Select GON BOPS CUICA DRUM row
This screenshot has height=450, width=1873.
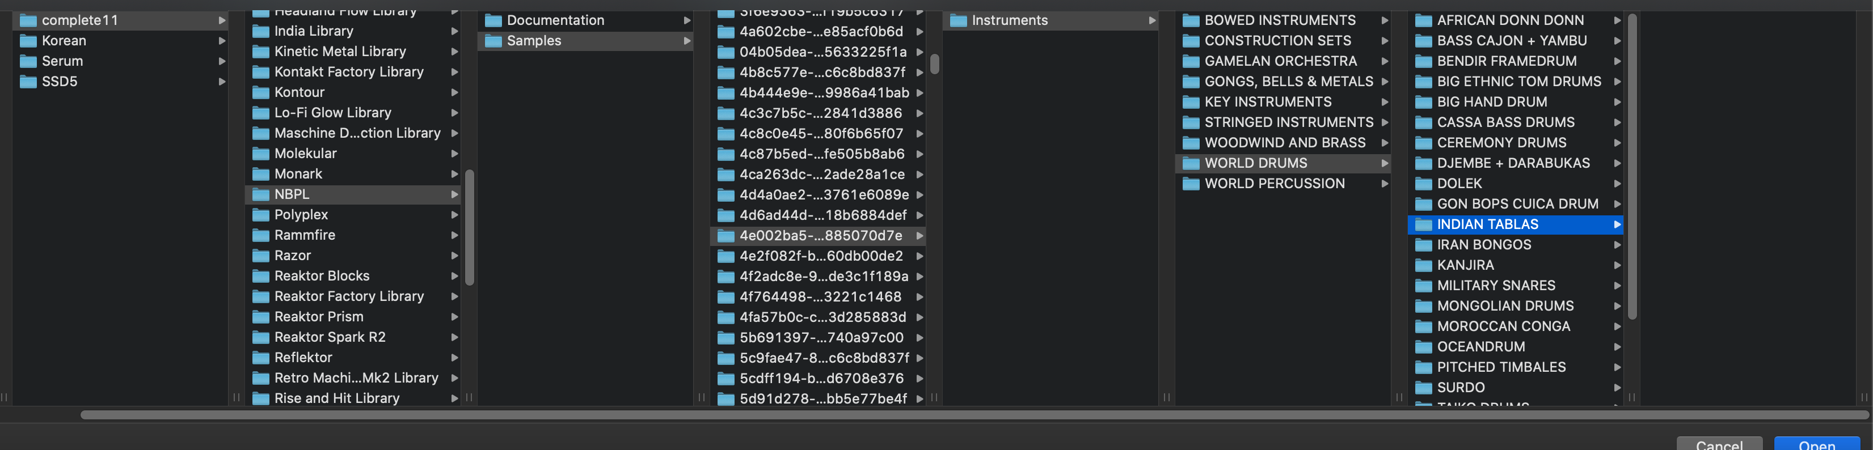pos(1516,203)
